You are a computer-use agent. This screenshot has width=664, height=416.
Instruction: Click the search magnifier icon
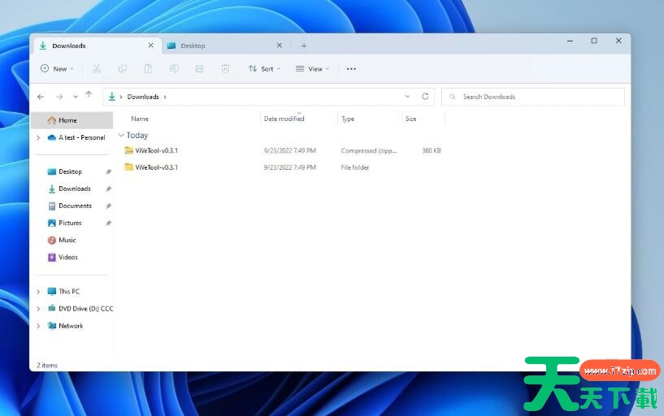point(452,97)
